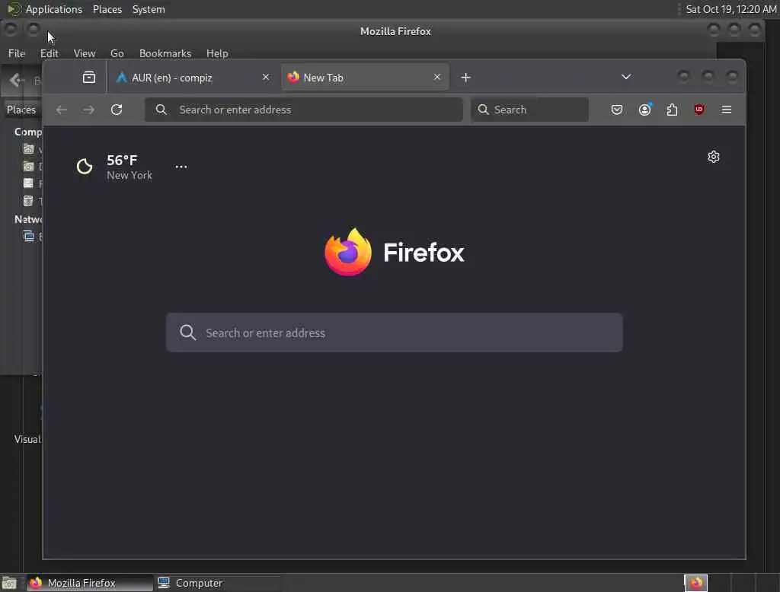Open the Go menu in file manager
Viewport: 780px width, 592px height.
(117, 53)
